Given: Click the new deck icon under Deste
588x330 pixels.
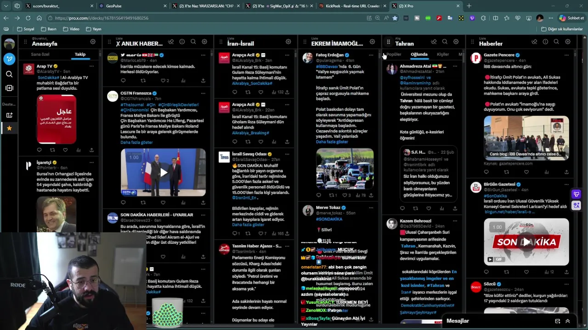Looking at the screenshot, I should click(9, 115).
